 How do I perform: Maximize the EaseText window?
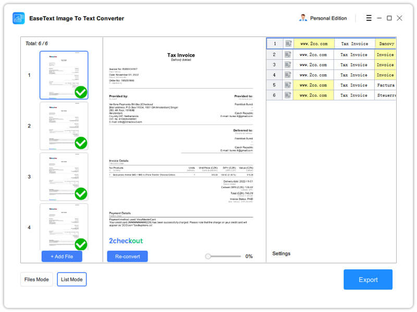pyautogui.click(x=389, y=18)
